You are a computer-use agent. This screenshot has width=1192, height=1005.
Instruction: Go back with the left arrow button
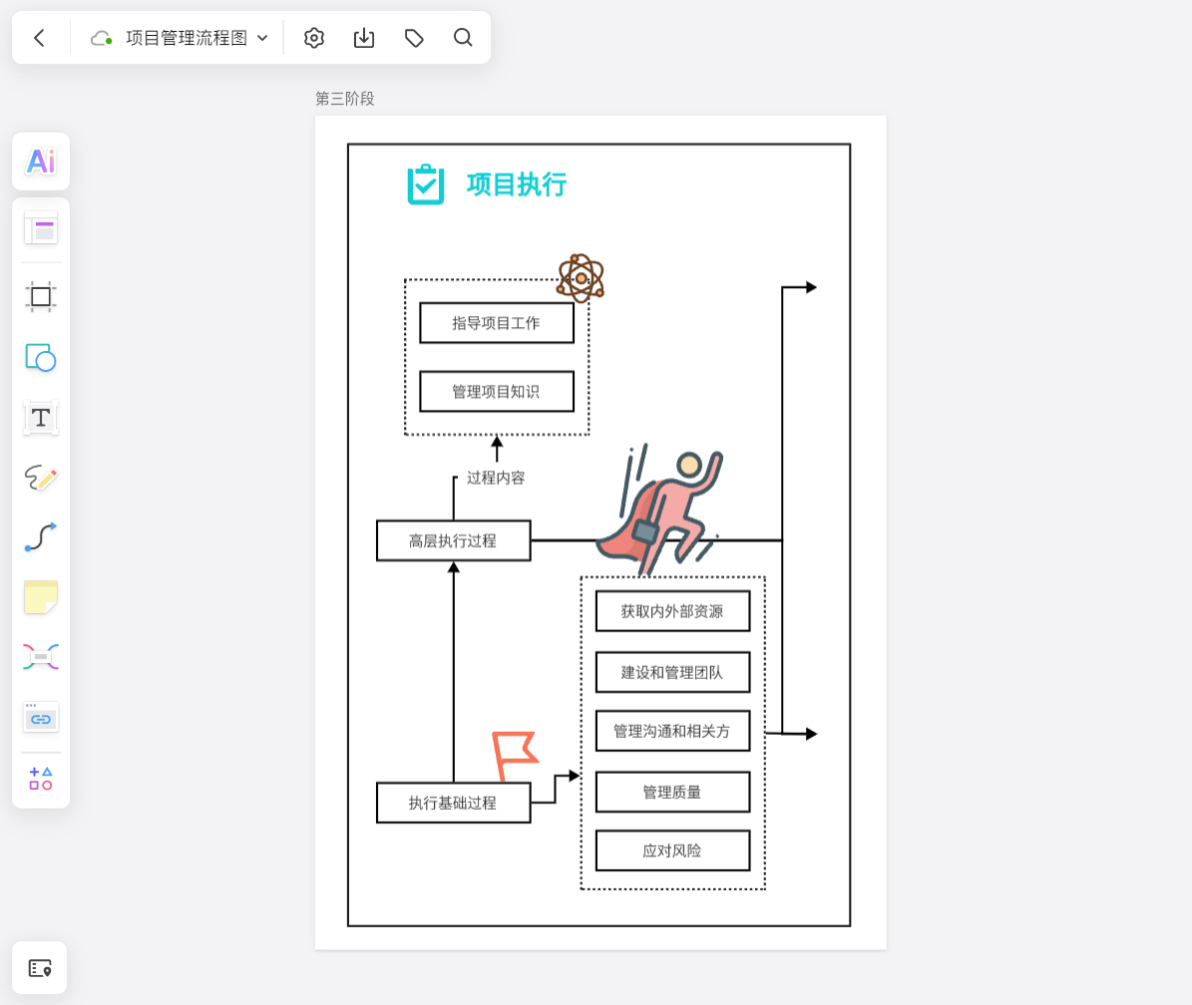(40, 38)
